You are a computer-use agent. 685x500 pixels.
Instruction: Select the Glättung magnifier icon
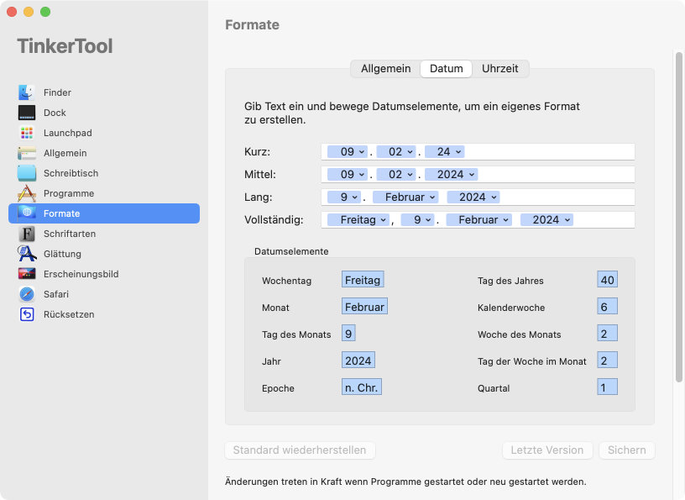pyautogui.click(x=27, y=254)
